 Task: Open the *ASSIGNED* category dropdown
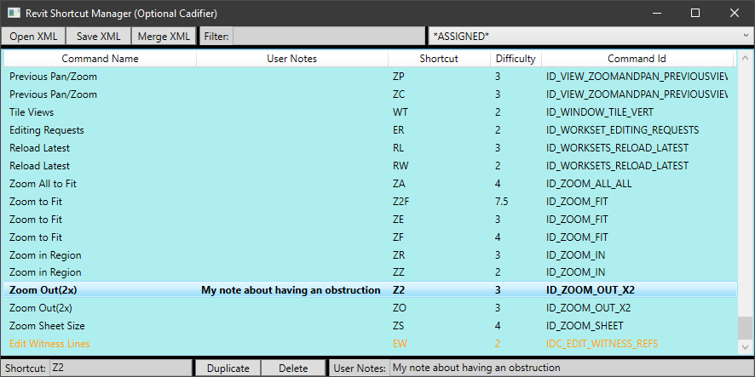point(591,36)
